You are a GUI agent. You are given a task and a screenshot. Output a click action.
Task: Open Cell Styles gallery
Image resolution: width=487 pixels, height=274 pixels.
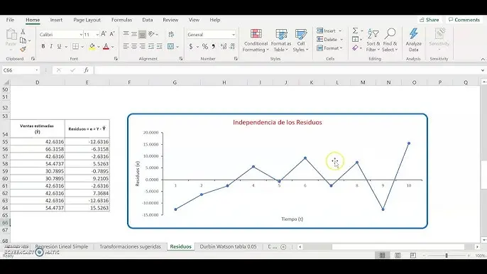[300, 40]
